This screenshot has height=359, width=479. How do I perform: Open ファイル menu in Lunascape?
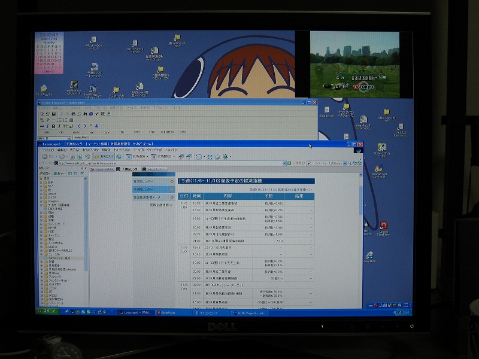[48, 150]
